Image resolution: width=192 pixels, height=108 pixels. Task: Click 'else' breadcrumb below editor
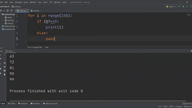click(x=47, y=47)
